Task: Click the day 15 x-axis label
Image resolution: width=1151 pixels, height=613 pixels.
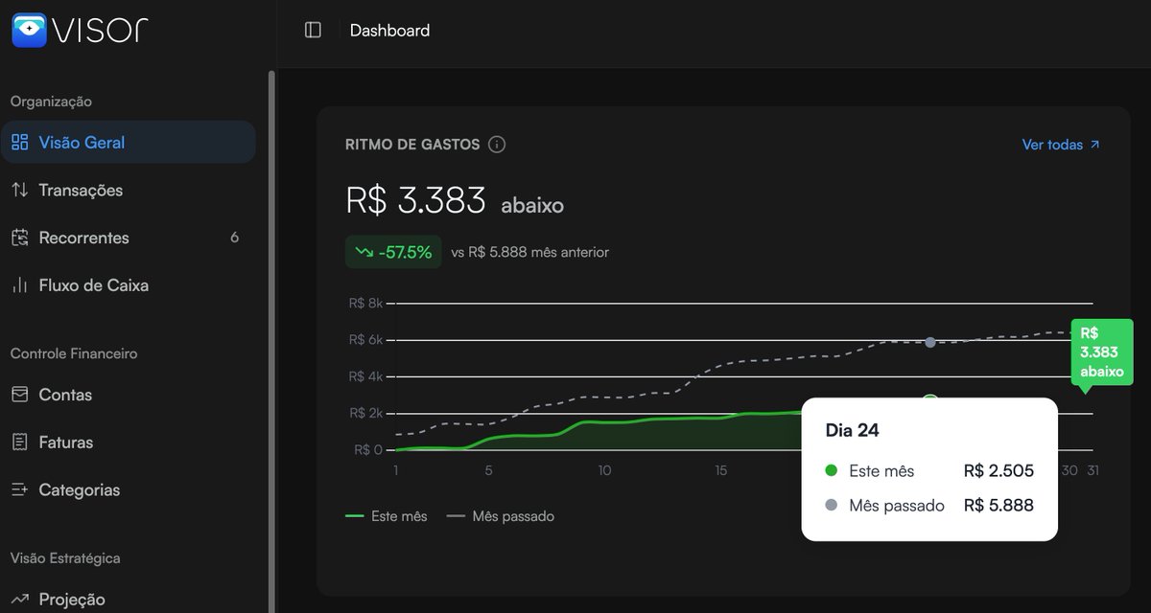Action: (720, 470)
